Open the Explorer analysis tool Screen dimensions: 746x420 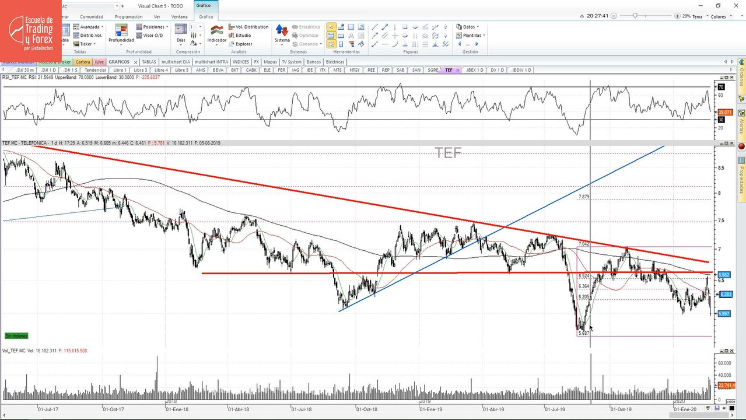click(240, 44)
